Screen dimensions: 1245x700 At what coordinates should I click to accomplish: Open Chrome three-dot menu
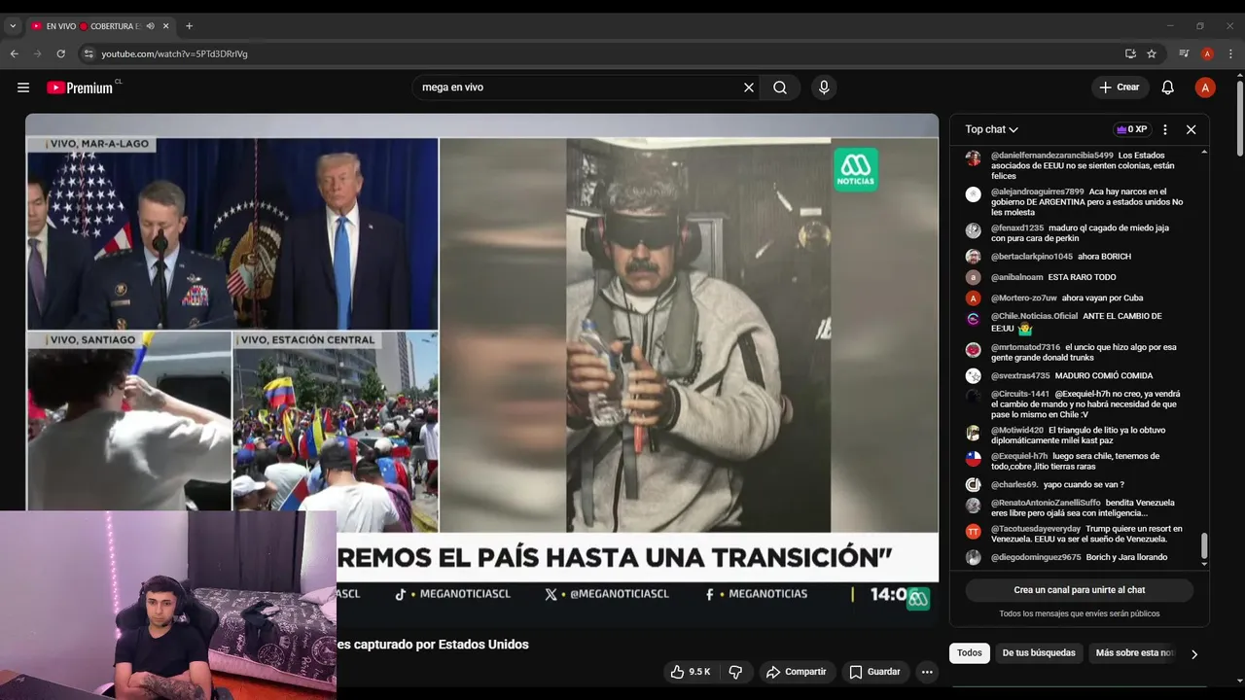(1231, 53)
